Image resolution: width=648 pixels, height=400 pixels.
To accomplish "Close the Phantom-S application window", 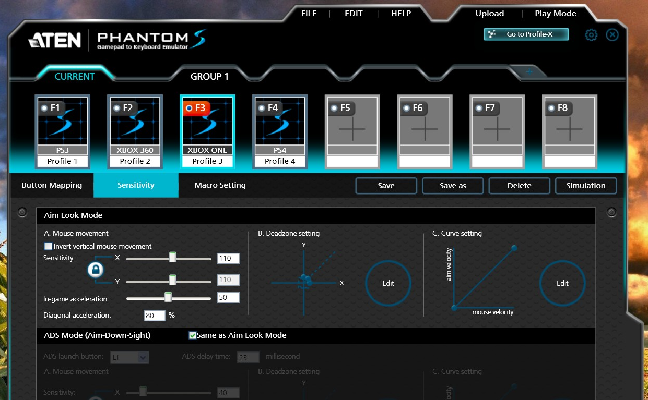I will pos(612,35).
